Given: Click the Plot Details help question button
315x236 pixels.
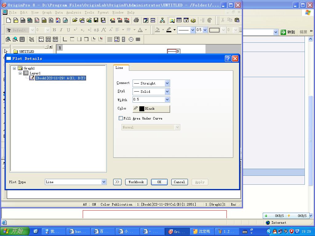Looking at the screenshot, I should point(228,58).
